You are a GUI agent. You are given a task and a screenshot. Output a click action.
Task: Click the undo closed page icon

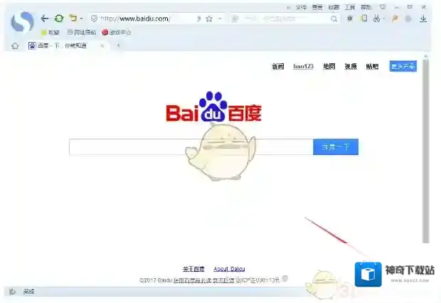[72, 18]
